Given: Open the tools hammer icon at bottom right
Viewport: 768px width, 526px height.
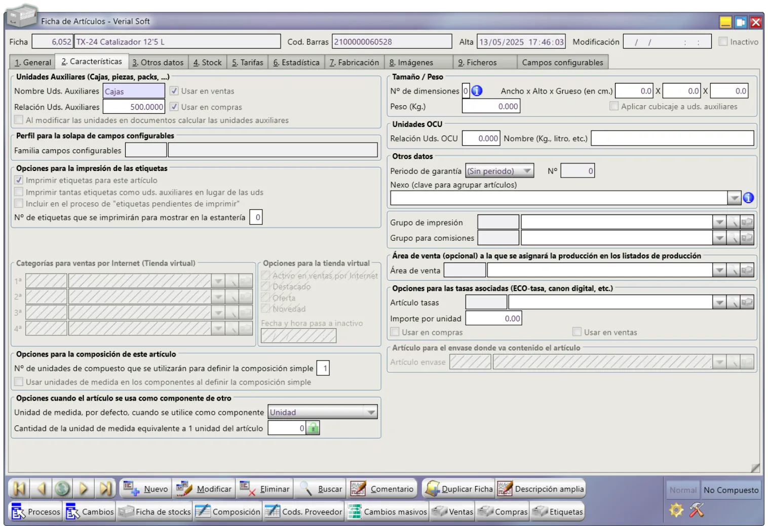Looking at the screenshot, I should (x=697, y=510).
